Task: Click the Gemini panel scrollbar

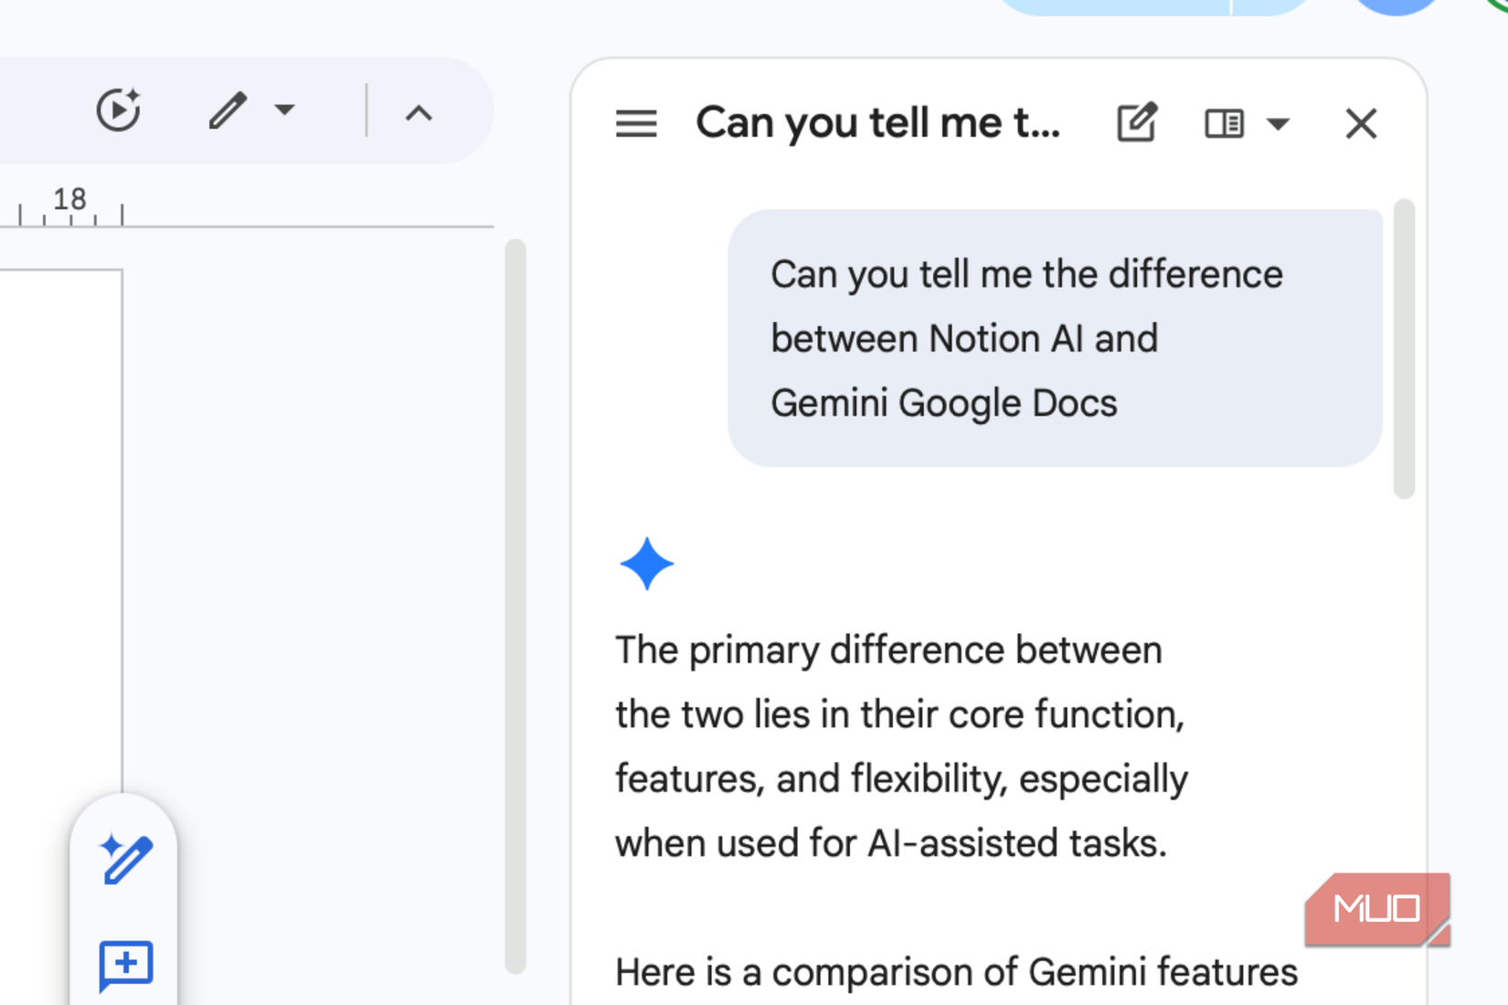Action: tap(1404, 349)
